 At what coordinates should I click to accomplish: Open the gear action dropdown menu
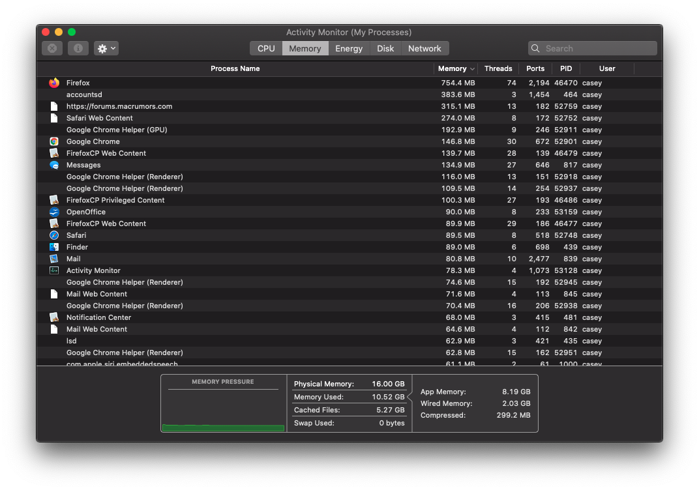[106, 48]
